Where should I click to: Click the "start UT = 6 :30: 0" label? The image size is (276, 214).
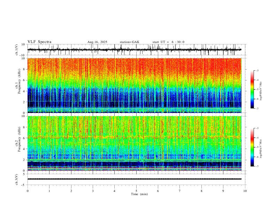tap(168, 42)
